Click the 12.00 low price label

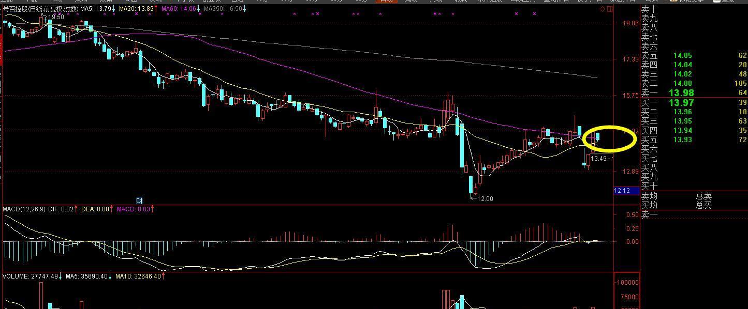(485, 199)
